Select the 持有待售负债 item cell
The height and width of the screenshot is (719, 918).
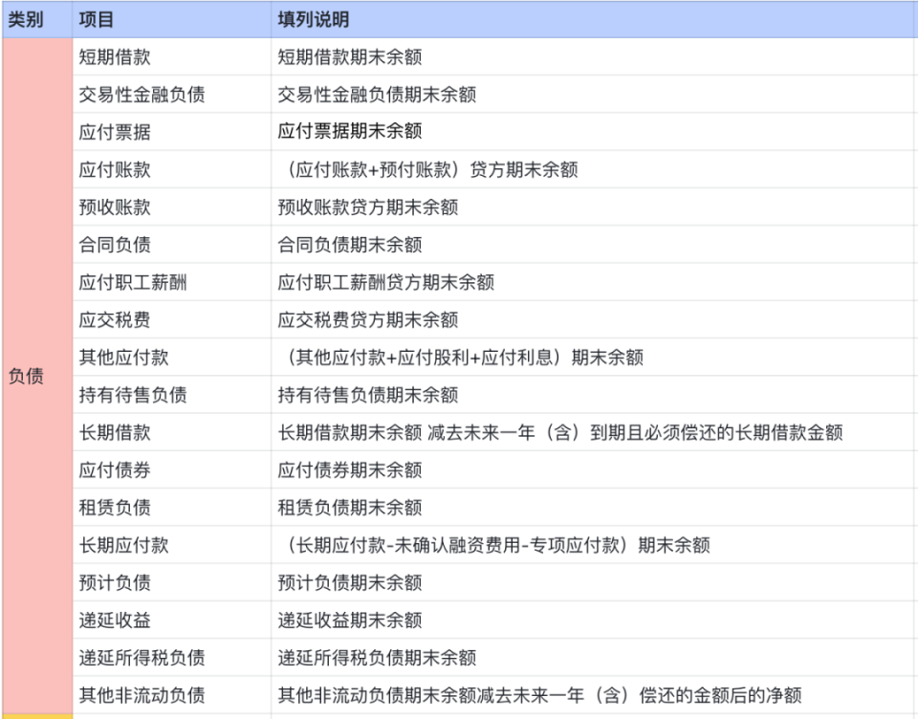(172, 395)
